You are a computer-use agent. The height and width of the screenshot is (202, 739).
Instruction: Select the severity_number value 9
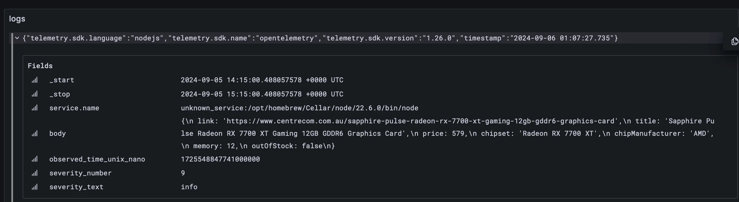(x=183, y=173)
